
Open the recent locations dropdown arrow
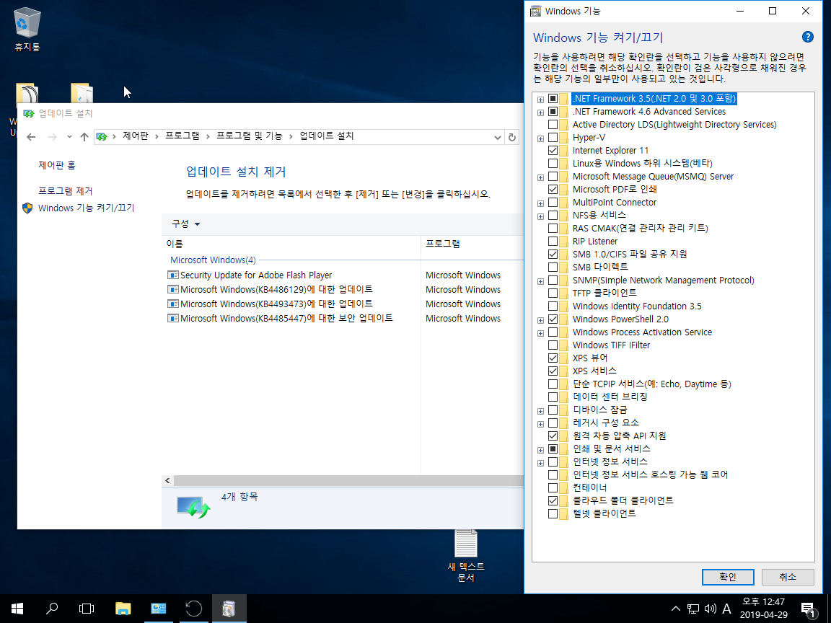click(69, 137)
